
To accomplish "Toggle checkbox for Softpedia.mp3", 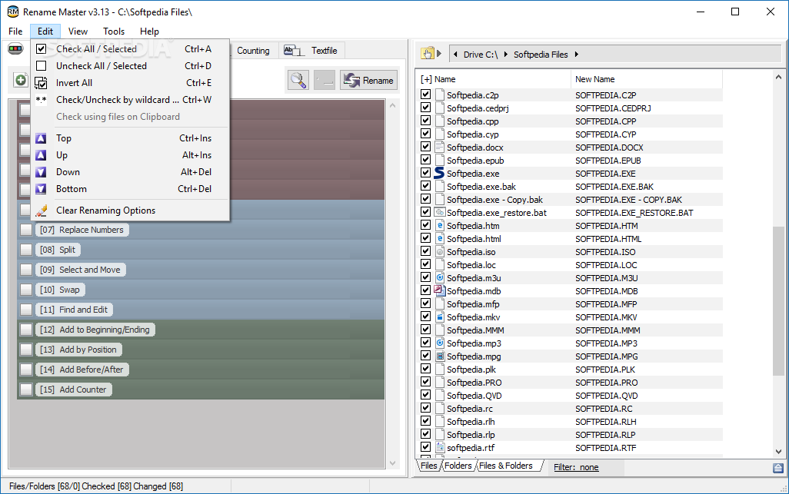I will 426,342.
